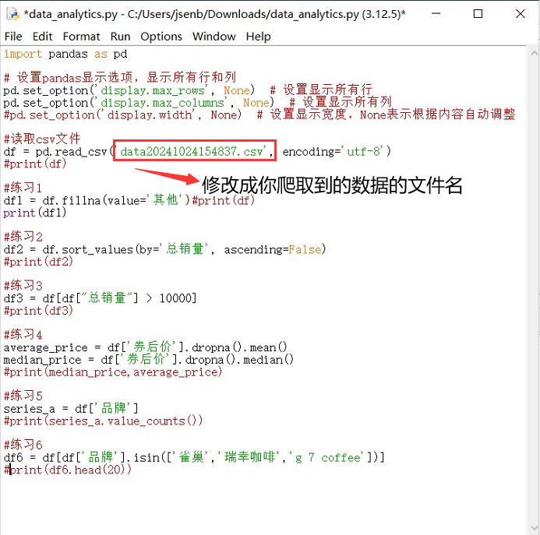540x535 pixels.
Task: Open the Format menu
Action: (x=81, y=37)
